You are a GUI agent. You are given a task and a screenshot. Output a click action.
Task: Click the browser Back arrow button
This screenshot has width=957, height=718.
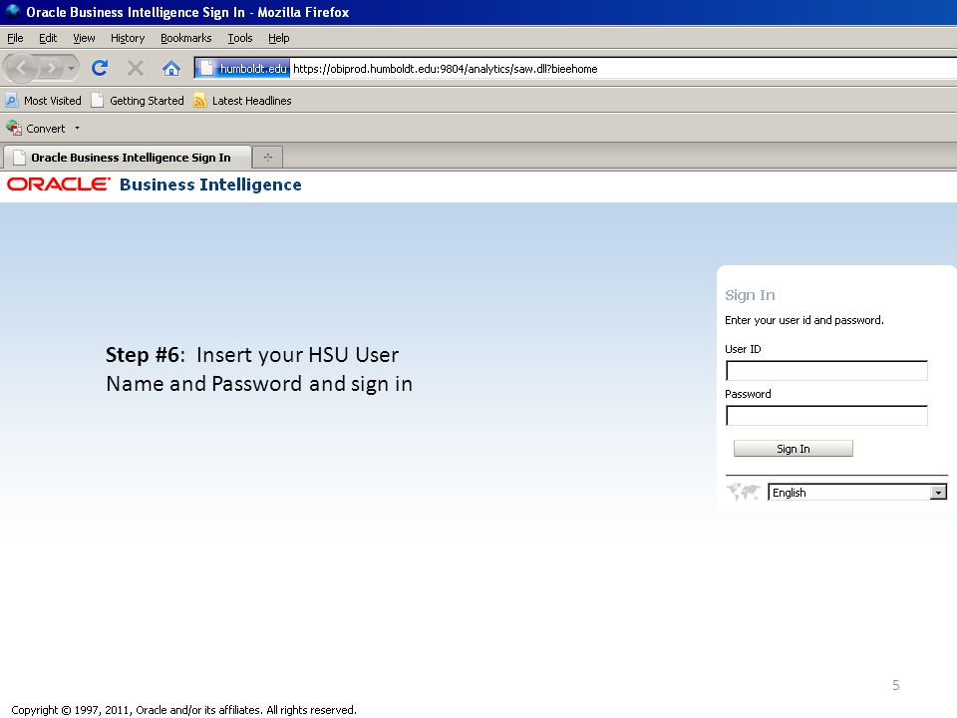click(21, 68)
